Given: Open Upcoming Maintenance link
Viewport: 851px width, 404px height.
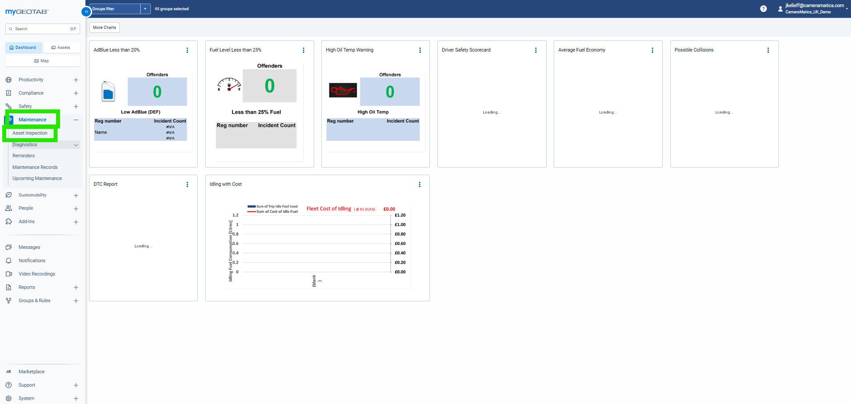Looking at the screenshot, I should click(x=37, y=179).
